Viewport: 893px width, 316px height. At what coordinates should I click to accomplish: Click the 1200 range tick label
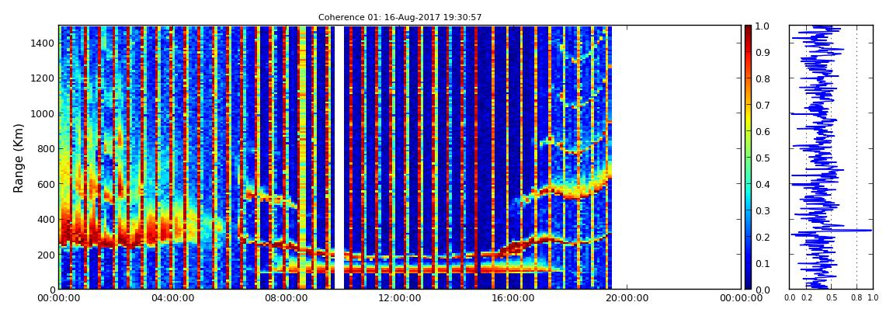[43, 78]
